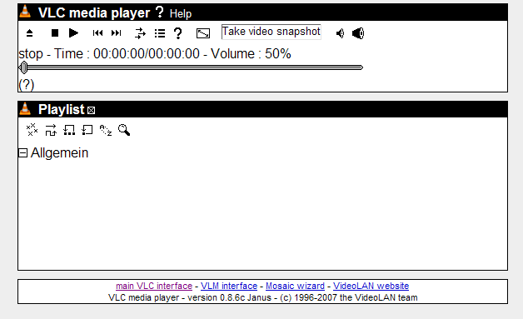
Task: Empty the playlist with the X's icon
Action: tap(32, 130)
